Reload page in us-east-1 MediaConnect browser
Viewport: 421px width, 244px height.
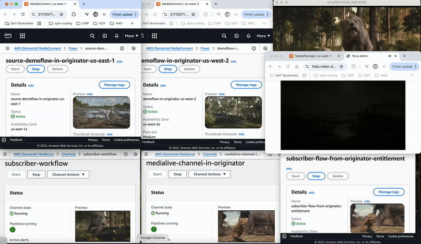pos(23,14)
